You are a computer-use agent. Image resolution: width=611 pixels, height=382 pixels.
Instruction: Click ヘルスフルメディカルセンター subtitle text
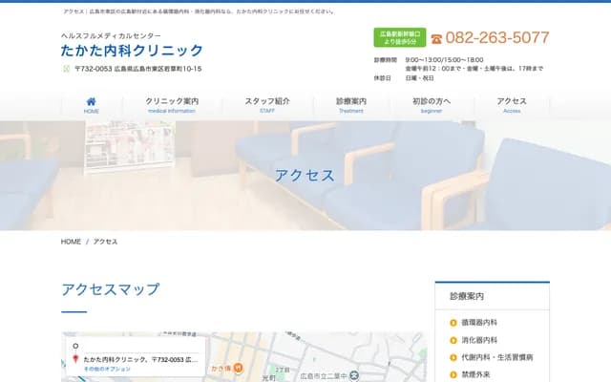[111, 36]
